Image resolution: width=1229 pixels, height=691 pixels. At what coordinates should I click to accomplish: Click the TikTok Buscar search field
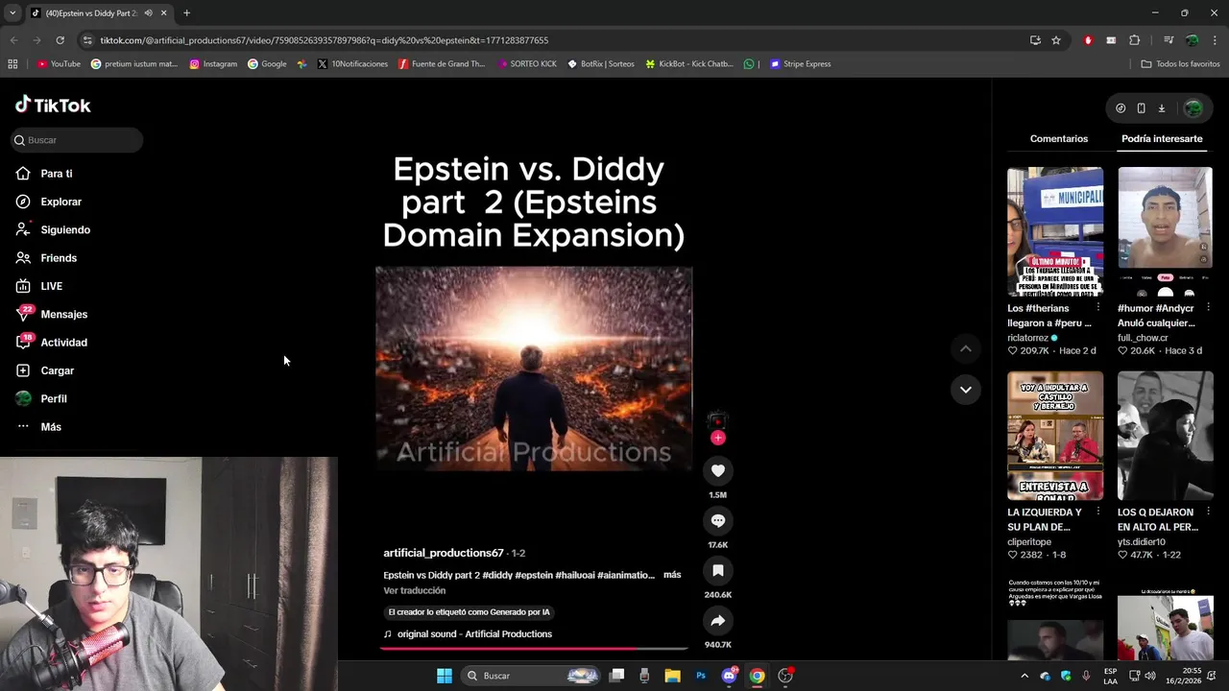[x=77, y=140]
